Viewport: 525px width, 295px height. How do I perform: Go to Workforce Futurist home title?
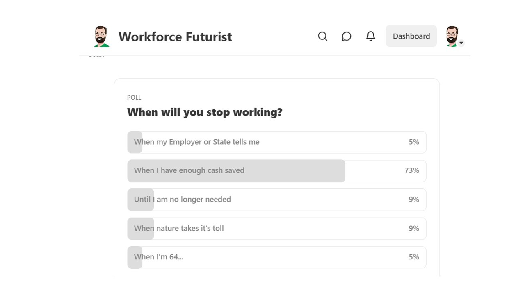pyautogui.click(x=175, y=36)
